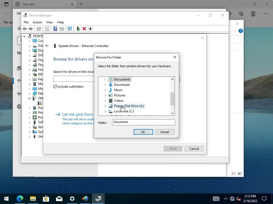Click the Keyboards category icon in device tree
The width and height of the screenshot is (273, 204).
pos(35,79)
